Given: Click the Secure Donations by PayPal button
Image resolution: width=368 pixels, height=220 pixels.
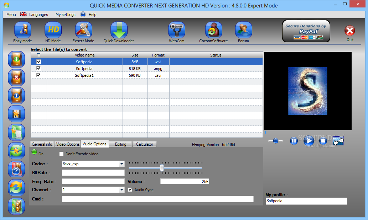Looking at the screenshot, I should 306,31.
